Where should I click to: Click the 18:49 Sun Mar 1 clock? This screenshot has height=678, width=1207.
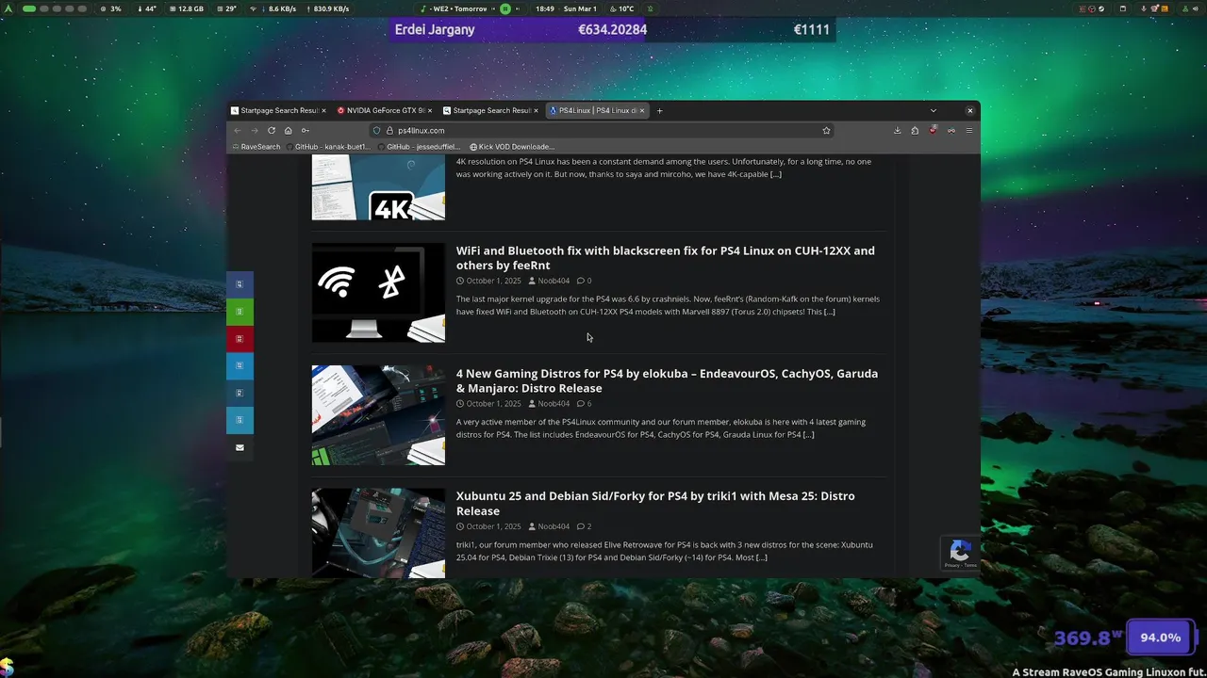(568, 8)
